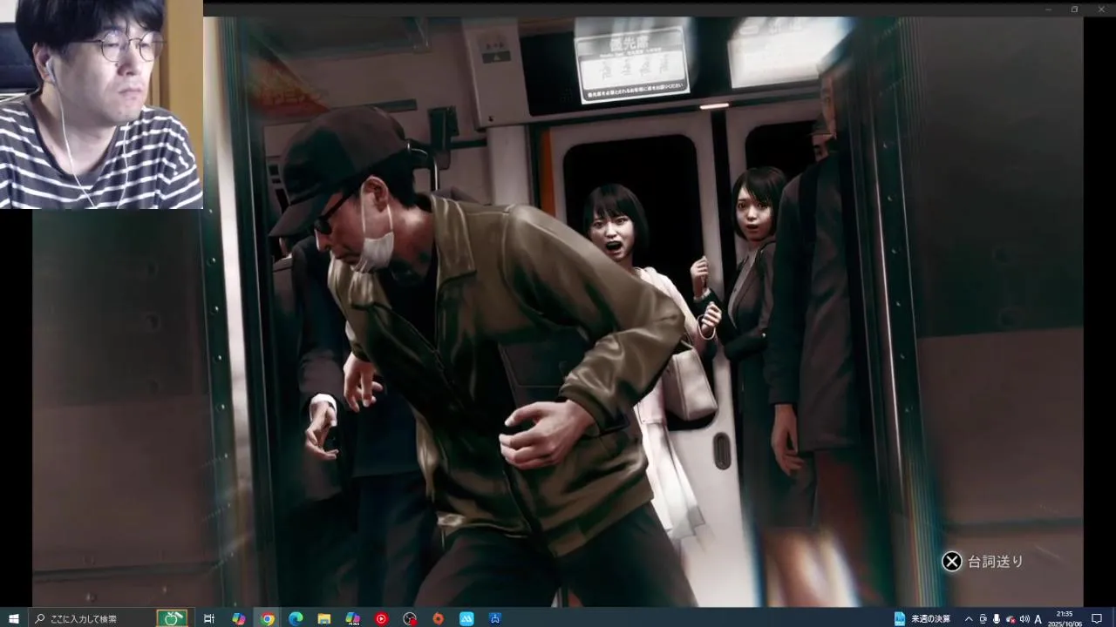Open the notification center icon
Screen dimensions: 1116x627
pos(1097,618)
